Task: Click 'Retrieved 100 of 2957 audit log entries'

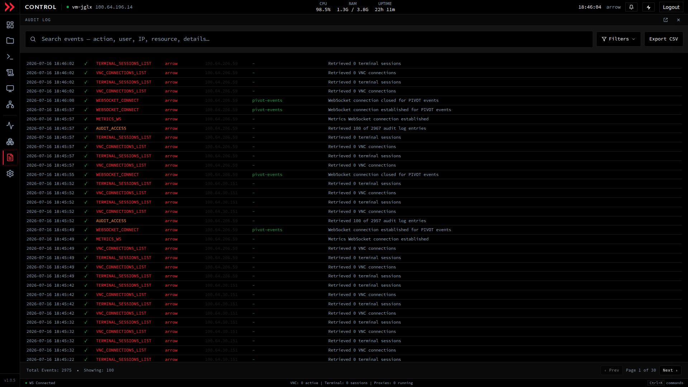Action: coord(377,221)
